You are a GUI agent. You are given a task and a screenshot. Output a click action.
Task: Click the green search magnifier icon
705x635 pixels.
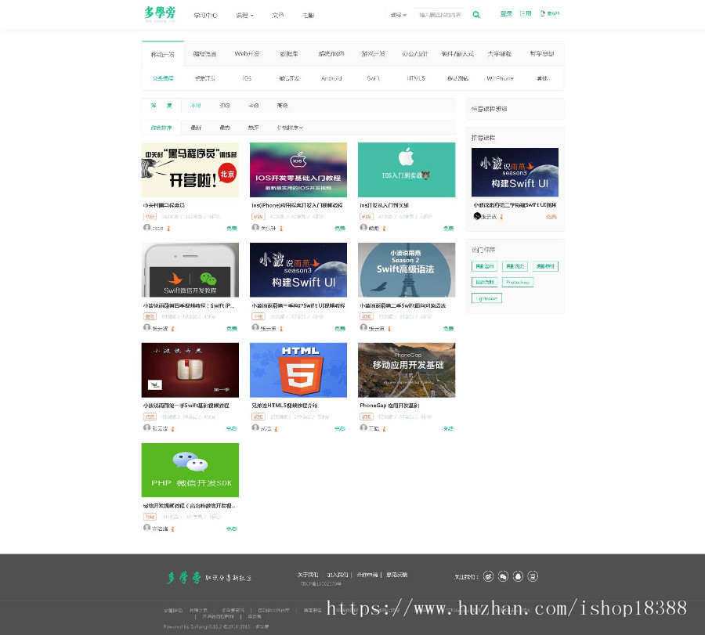(476, 15)
